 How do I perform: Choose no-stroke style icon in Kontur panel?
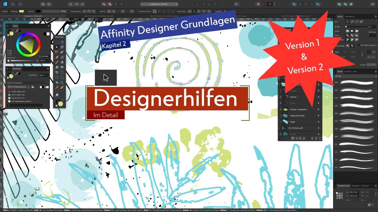point(348,22)
